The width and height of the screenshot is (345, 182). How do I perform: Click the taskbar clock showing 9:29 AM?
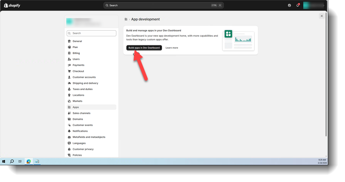322,162
